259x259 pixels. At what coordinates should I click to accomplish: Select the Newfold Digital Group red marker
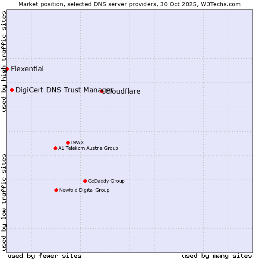56,190
